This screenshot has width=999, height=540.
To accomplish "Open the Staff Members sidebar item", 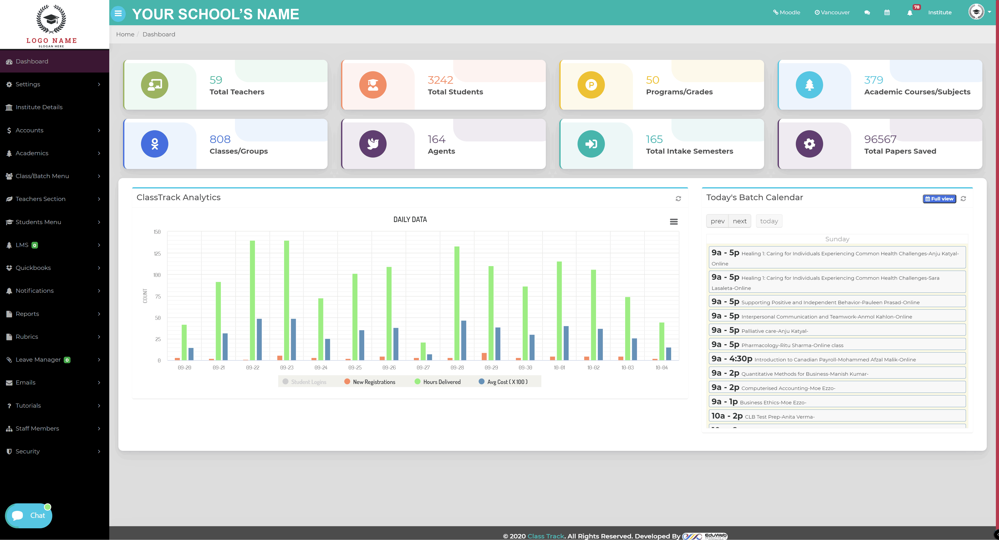I will coord(54,428).
